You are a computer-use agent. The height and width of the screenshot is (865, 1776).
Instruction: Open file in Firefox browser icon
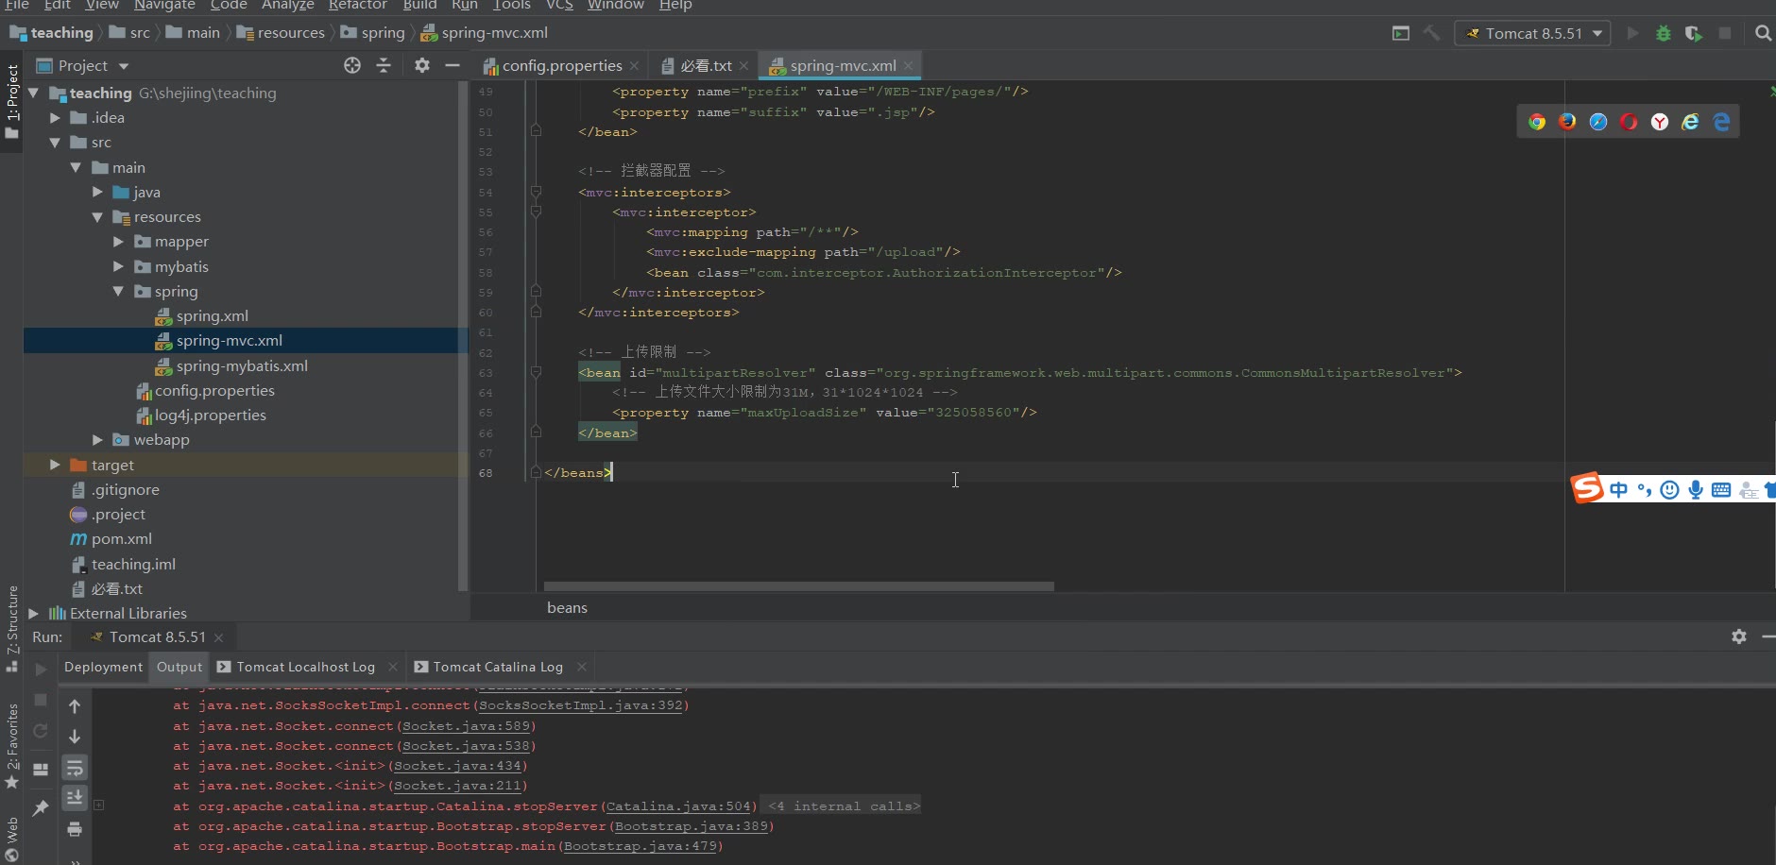point(1567,122)
